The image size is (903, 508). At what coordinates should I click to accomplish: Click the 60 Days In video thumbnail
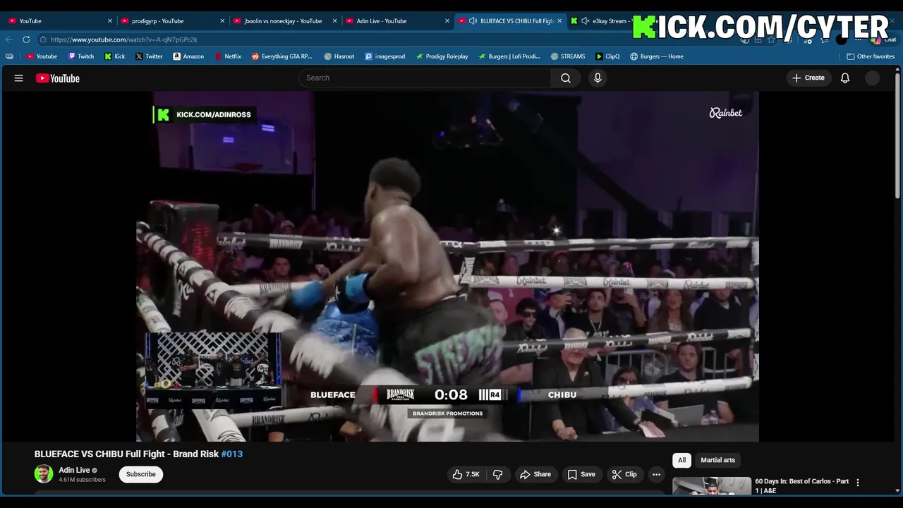[x=712, y=486]
